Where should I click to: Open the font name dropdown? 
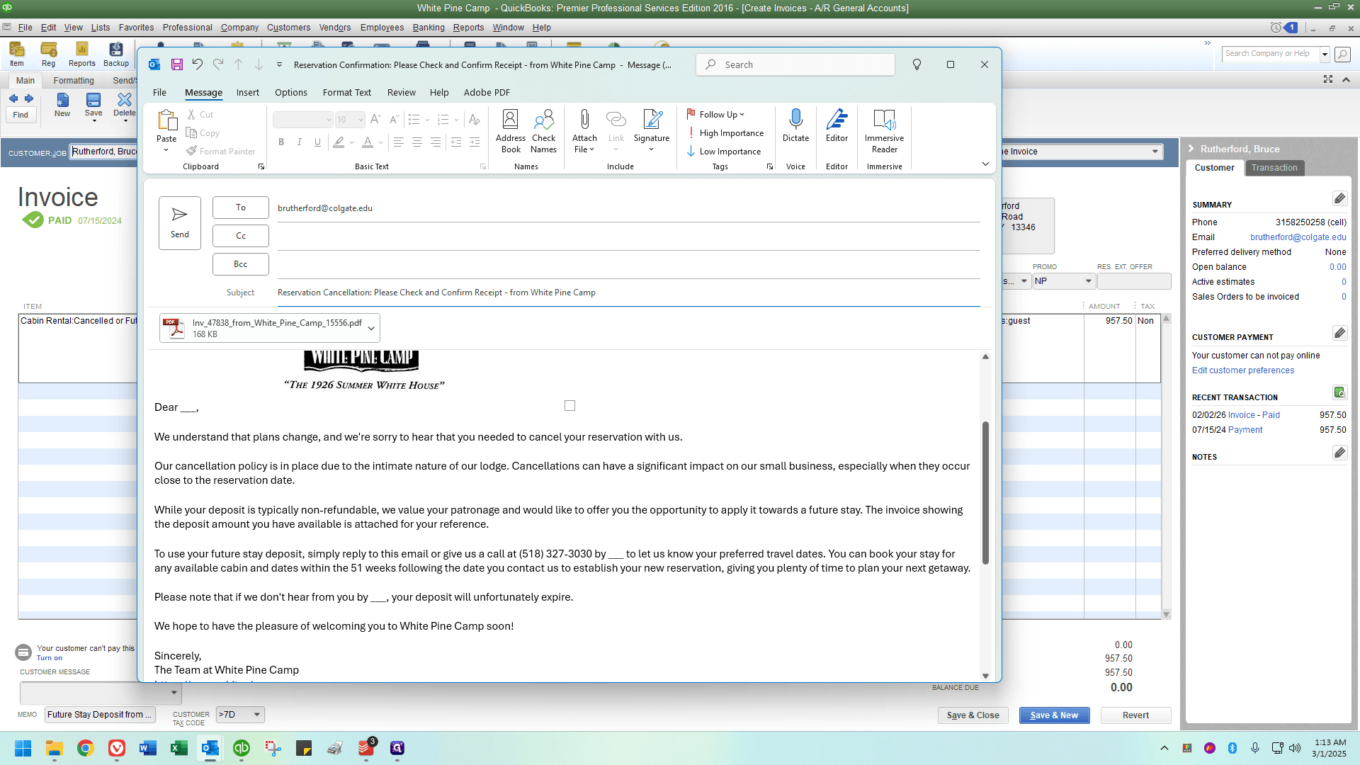(x=329, y=120)
